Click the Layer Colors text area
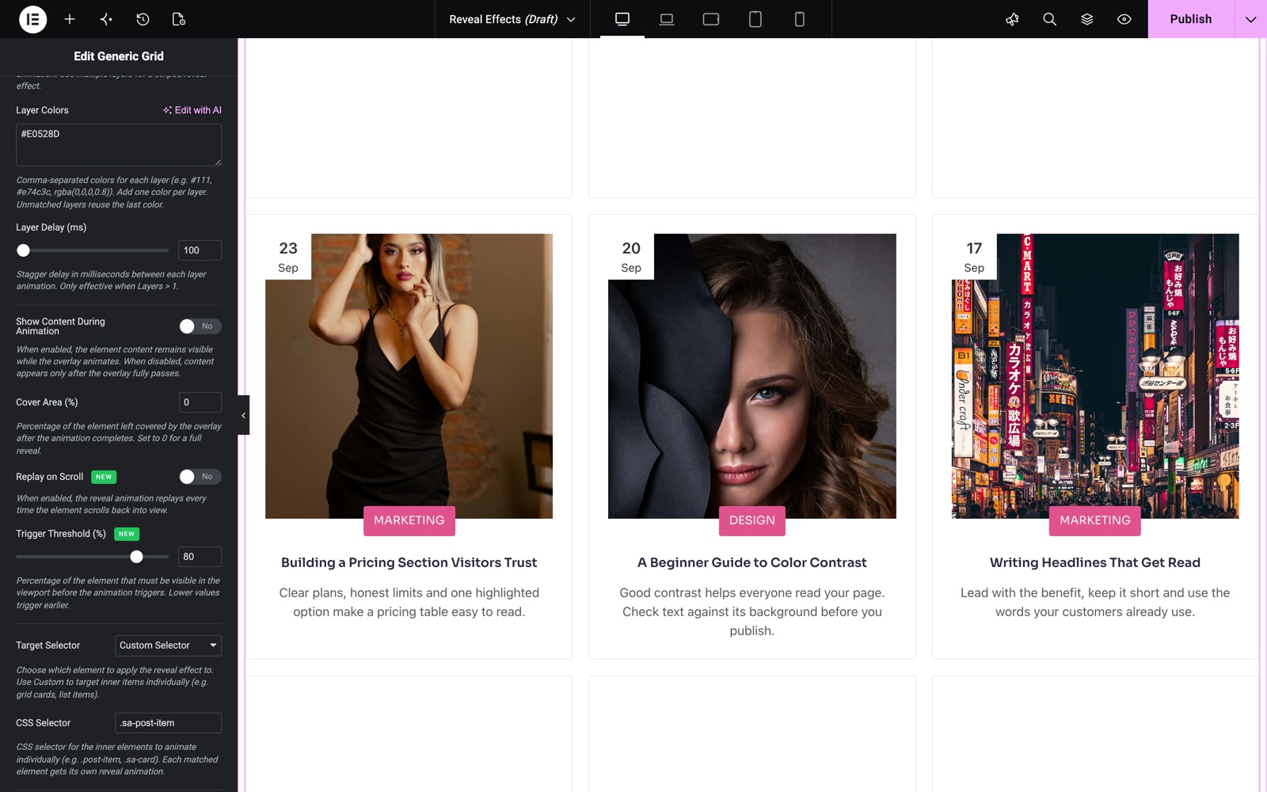 click(x=119, y=145)
